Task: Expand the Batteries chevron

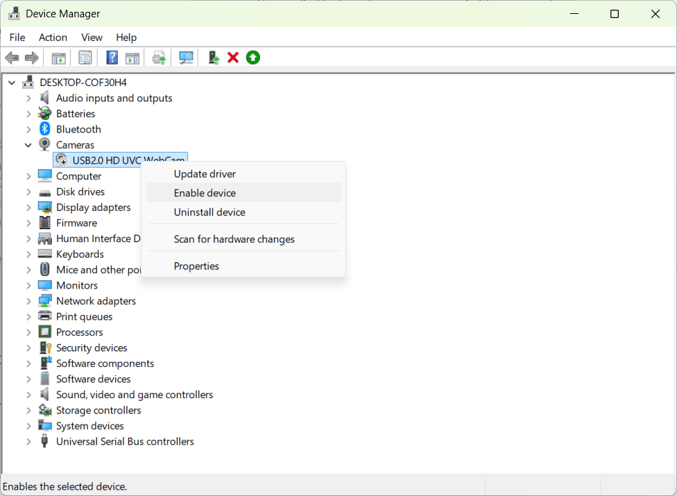Action: [28, 114]
